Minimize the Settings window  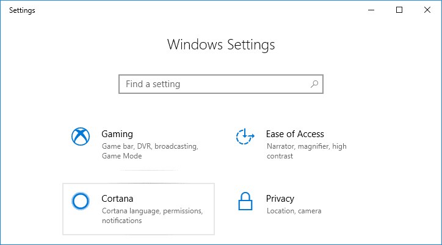tap(372, 10)
